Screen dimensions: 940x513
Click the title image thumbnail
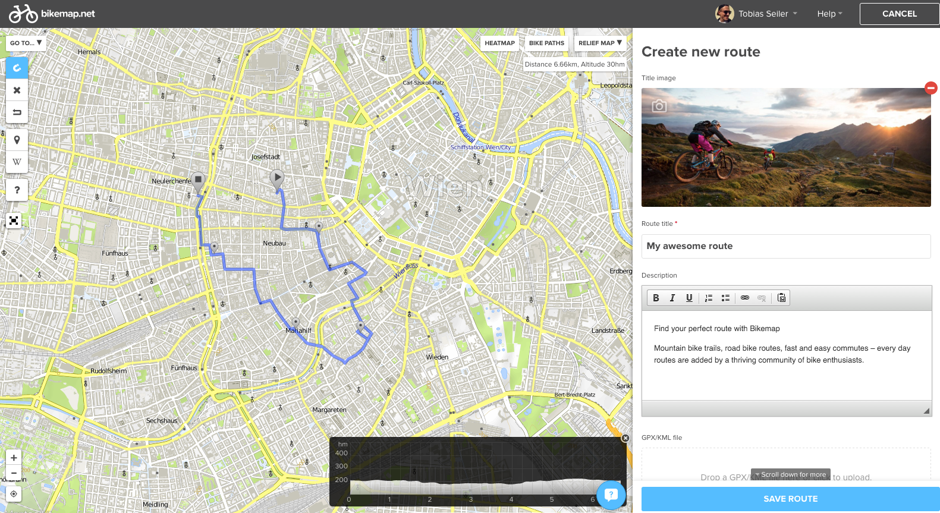pos(786,147)
